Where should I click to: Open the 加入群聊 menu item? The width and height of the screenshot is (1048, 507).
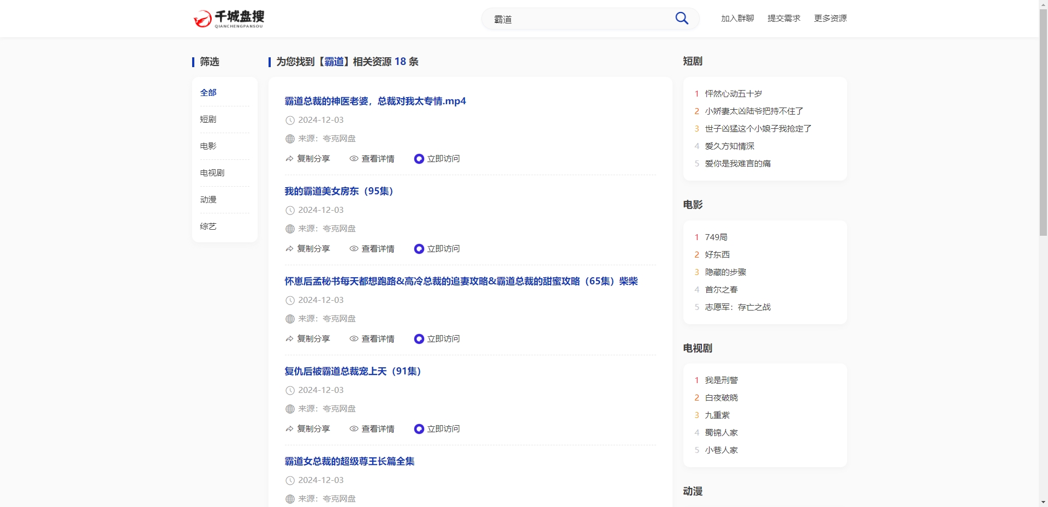click(x=737, y=18)
